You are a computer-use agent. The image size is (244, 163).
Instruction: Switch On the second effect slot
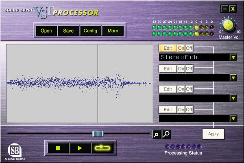[181, 68]
